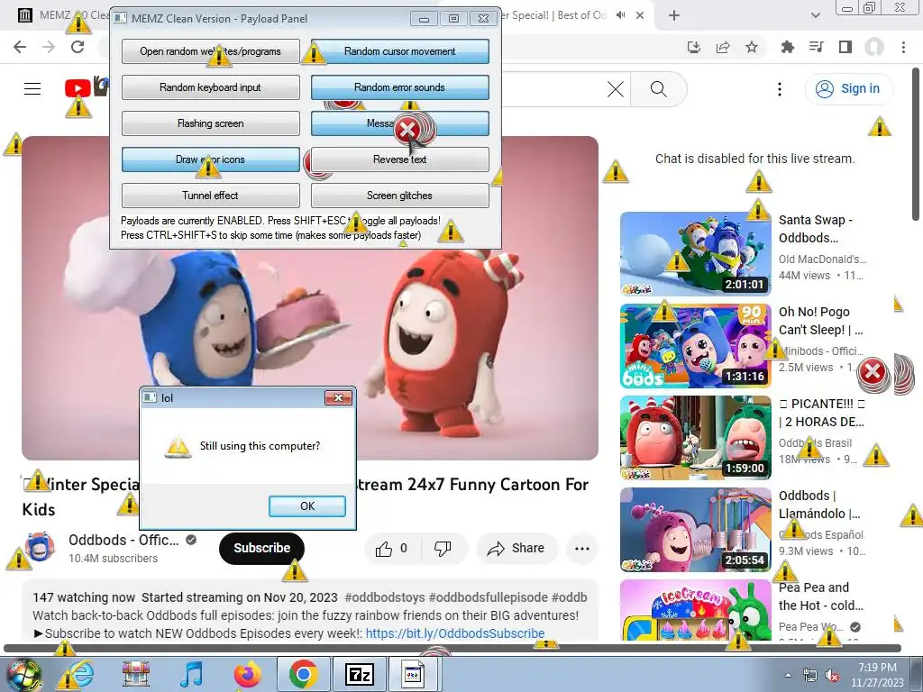923x692 pixels.
Task: Close the lol message dialog
Action: coord(338,397)
